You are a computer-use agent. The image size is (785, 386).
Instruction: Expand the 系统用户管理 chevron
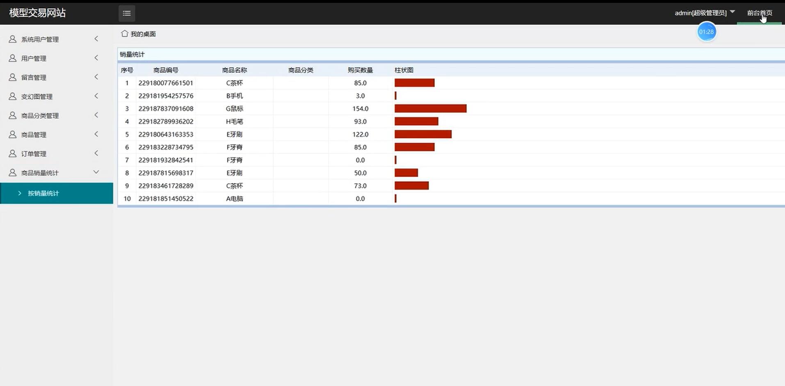tap(96, 39)
